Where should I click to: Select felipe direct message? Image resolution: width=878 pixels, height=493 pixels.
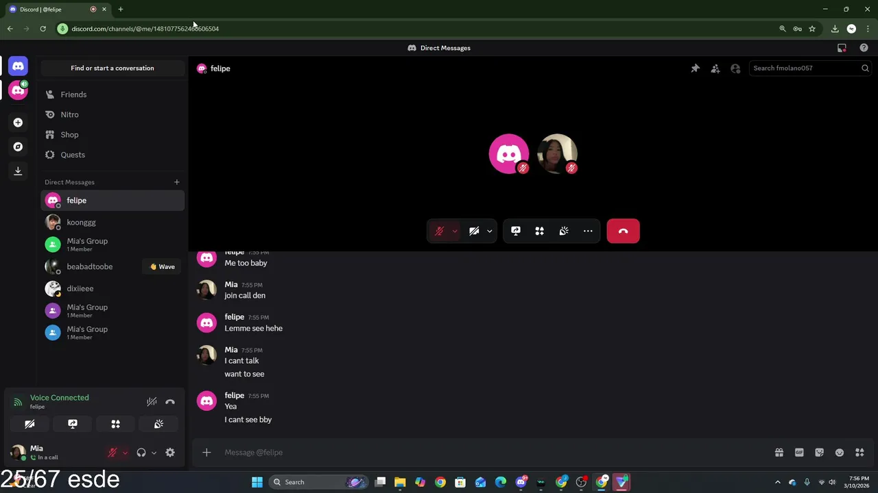(x=112, y=201)
